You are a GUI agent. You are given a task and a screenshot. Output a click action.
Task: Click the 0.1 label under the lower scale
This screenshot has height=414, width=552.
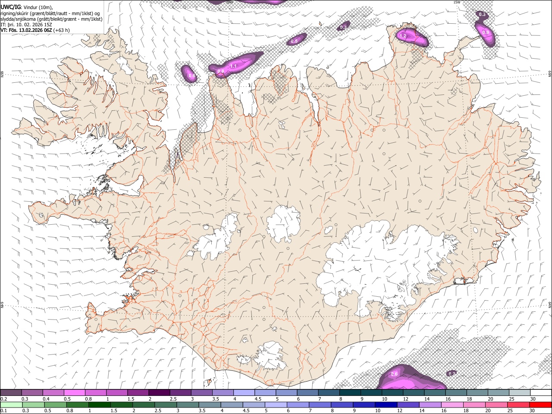click(4, 411)
